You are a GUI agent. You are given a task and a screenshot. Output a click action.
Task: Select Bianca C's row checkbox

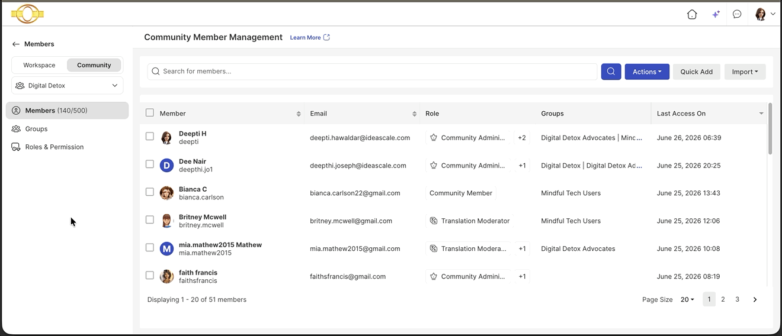150,192
